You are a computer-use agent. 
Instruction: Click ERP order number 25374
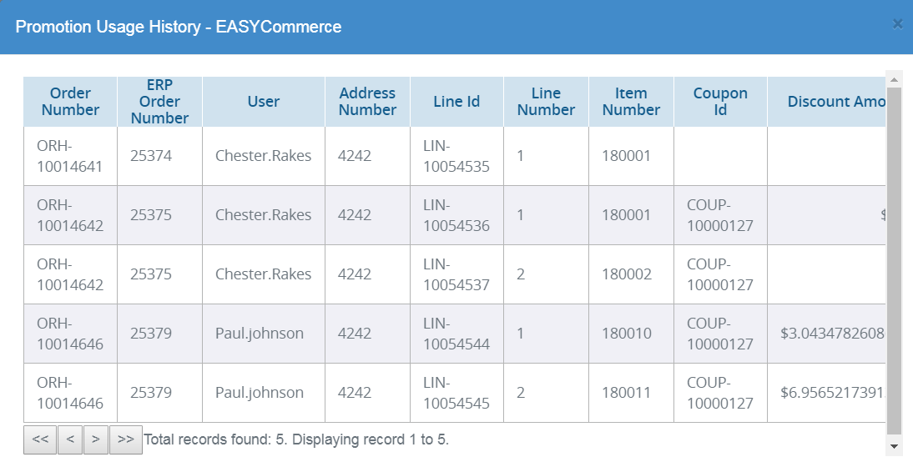[x=151, y=156]
